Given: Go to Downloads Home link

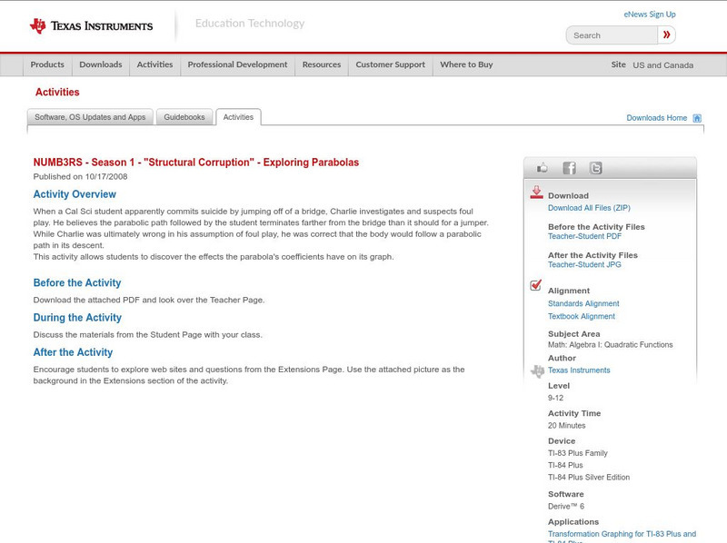Looking at the screenshot, I should (x=656, y=118).
